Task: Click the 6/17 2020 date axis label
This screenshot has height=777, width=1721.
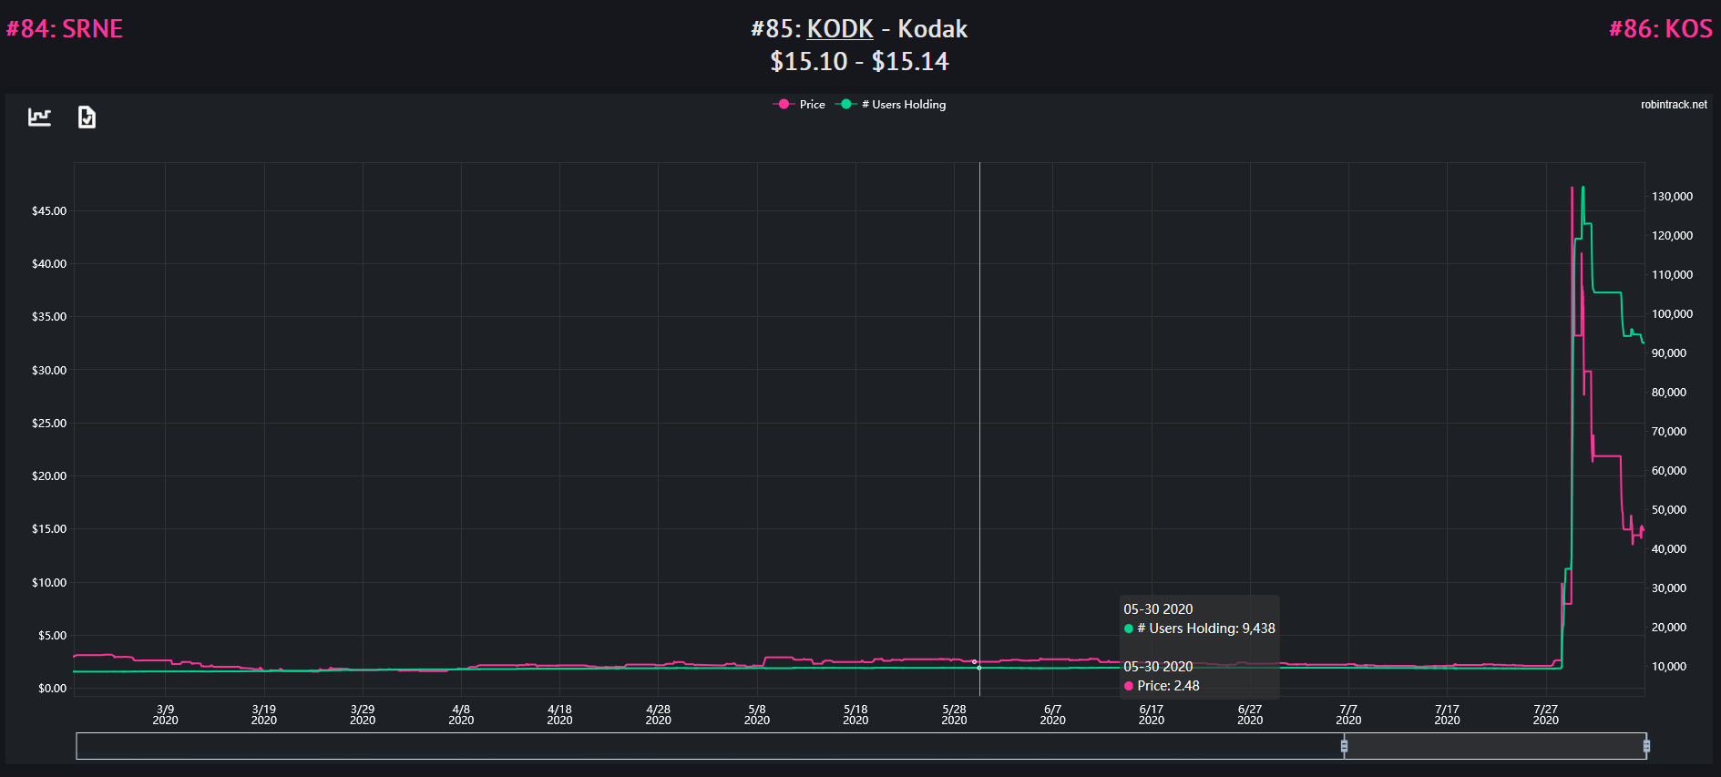Action: tap(1152, 715)
